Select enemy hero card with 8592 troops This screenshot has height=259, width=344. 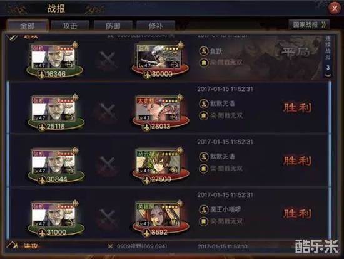point(161,218)
